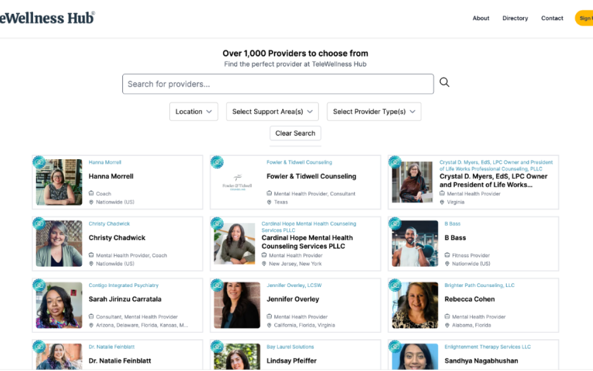The height and width of the screenshot is (371, 593).
Task: Click the teal badge on Rebecca Cohen card
Action: pos(395,285)
